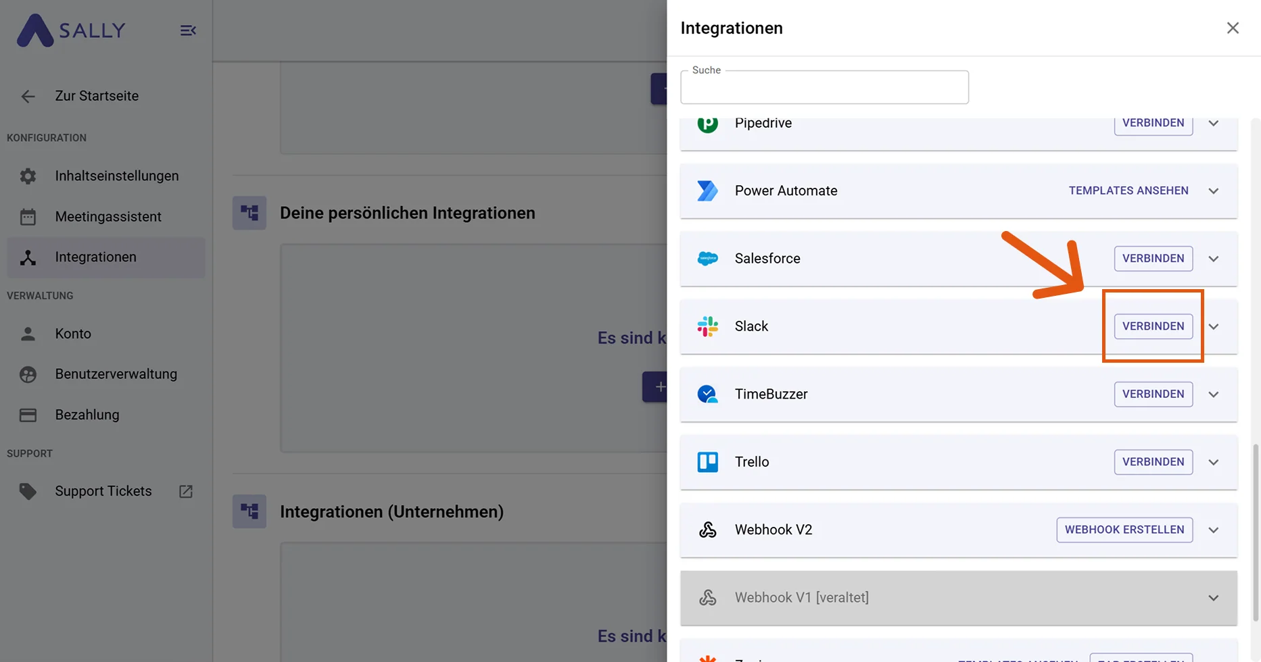Click Webhook erstellen button
This screenshot has width=1261, height=662.
pyautogui.click(x=1124, y=530)
